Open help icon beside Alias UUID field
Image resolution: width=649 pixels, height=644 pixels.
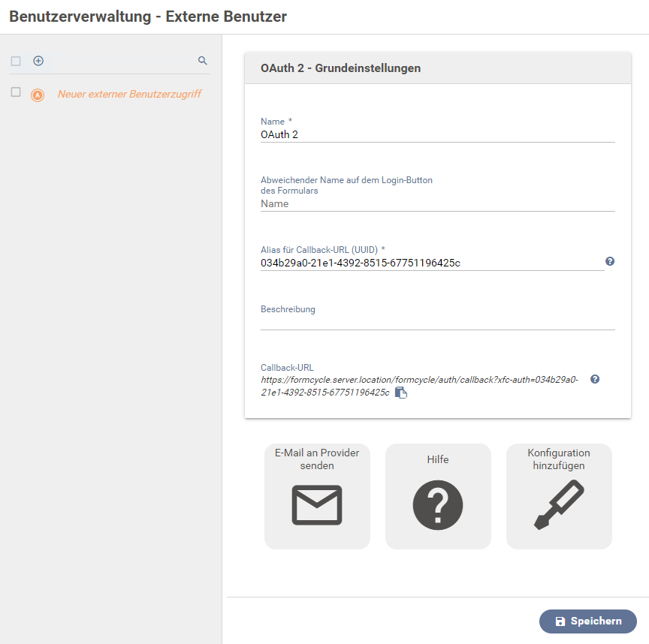[610, 261]
